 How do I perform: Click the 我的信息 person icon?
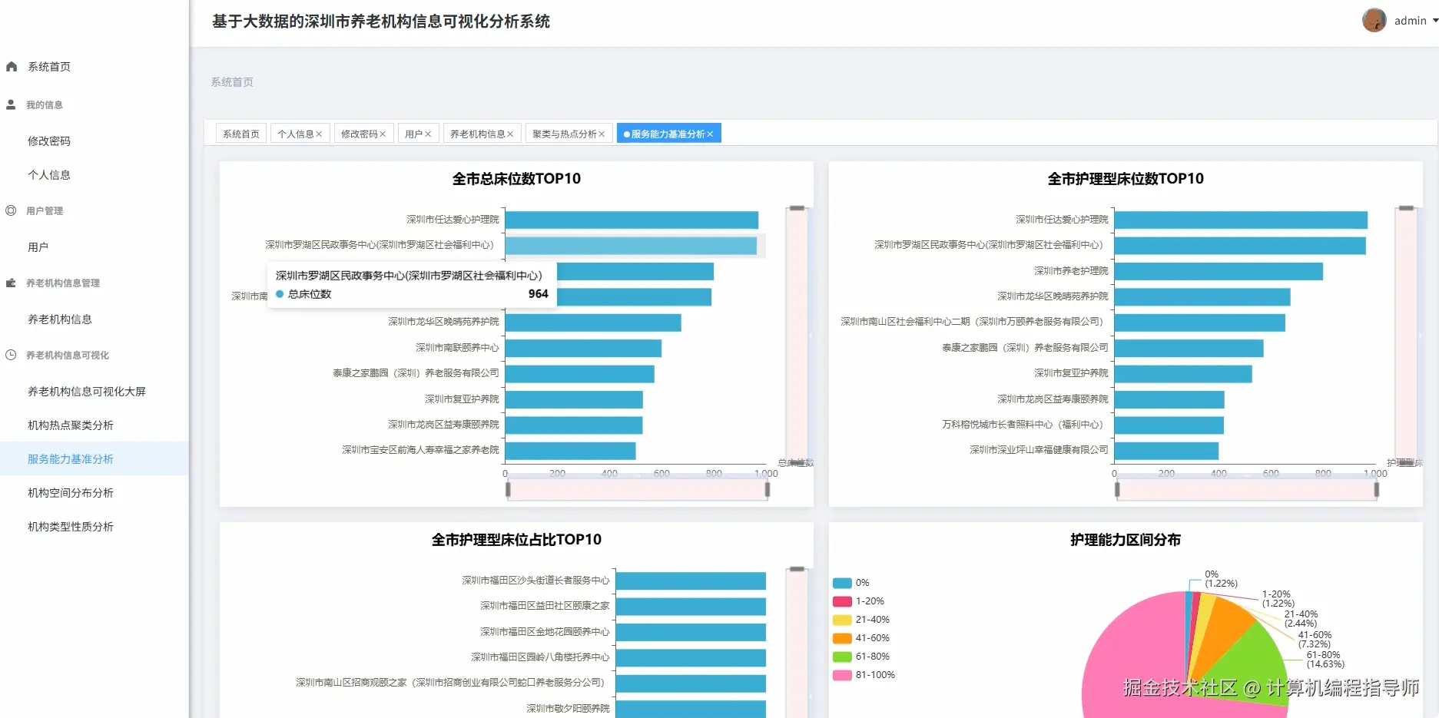tap(10, 104)
